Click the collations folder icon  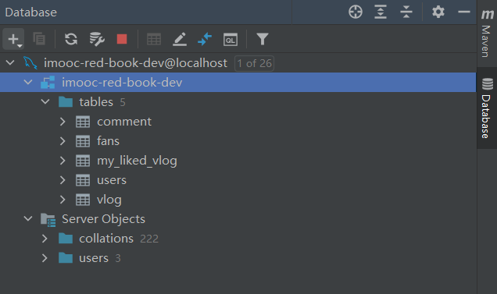[x=66, y=239]
